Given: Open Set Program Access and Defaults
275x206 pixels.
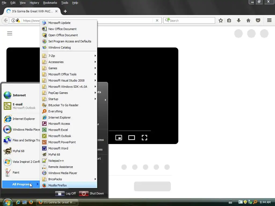Looking at the screenshot, I should coord(68,41).
